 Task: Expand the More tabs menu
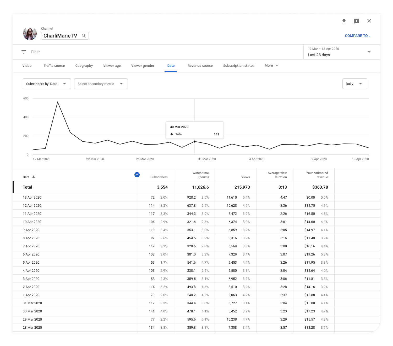[271, 66]
